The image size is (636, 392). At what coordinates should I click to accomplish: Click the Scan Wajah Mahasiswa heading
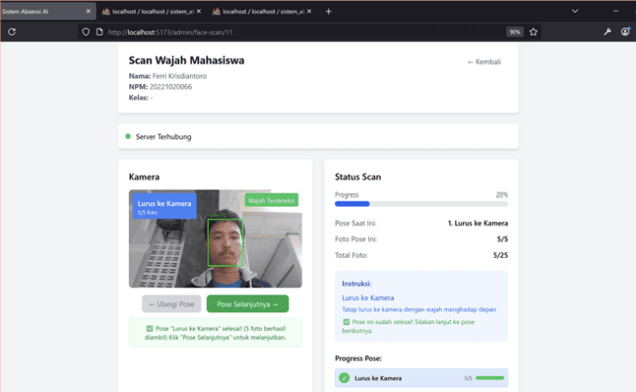pyautogui.click(x=186, y=60)
